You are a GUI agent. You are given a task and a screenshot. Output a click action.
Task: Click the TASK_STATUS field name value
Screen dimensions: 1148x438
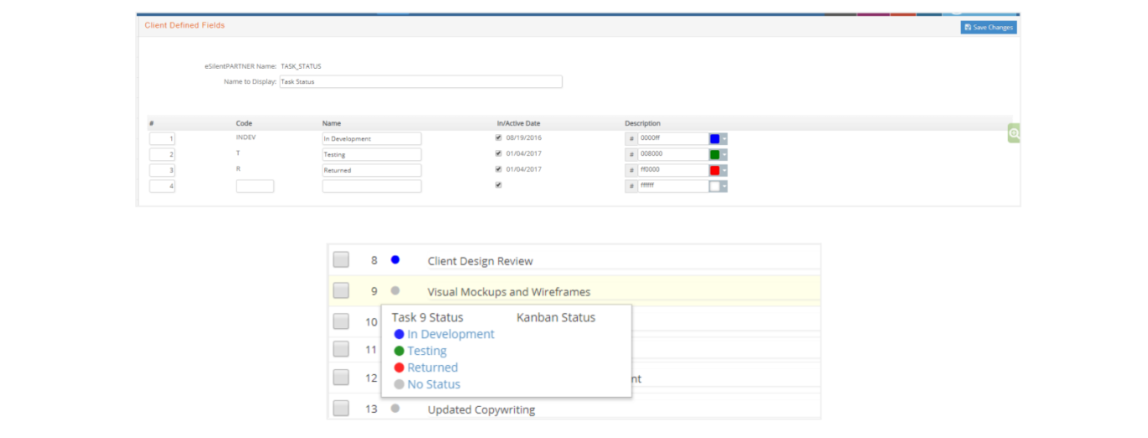coord(301,65)
